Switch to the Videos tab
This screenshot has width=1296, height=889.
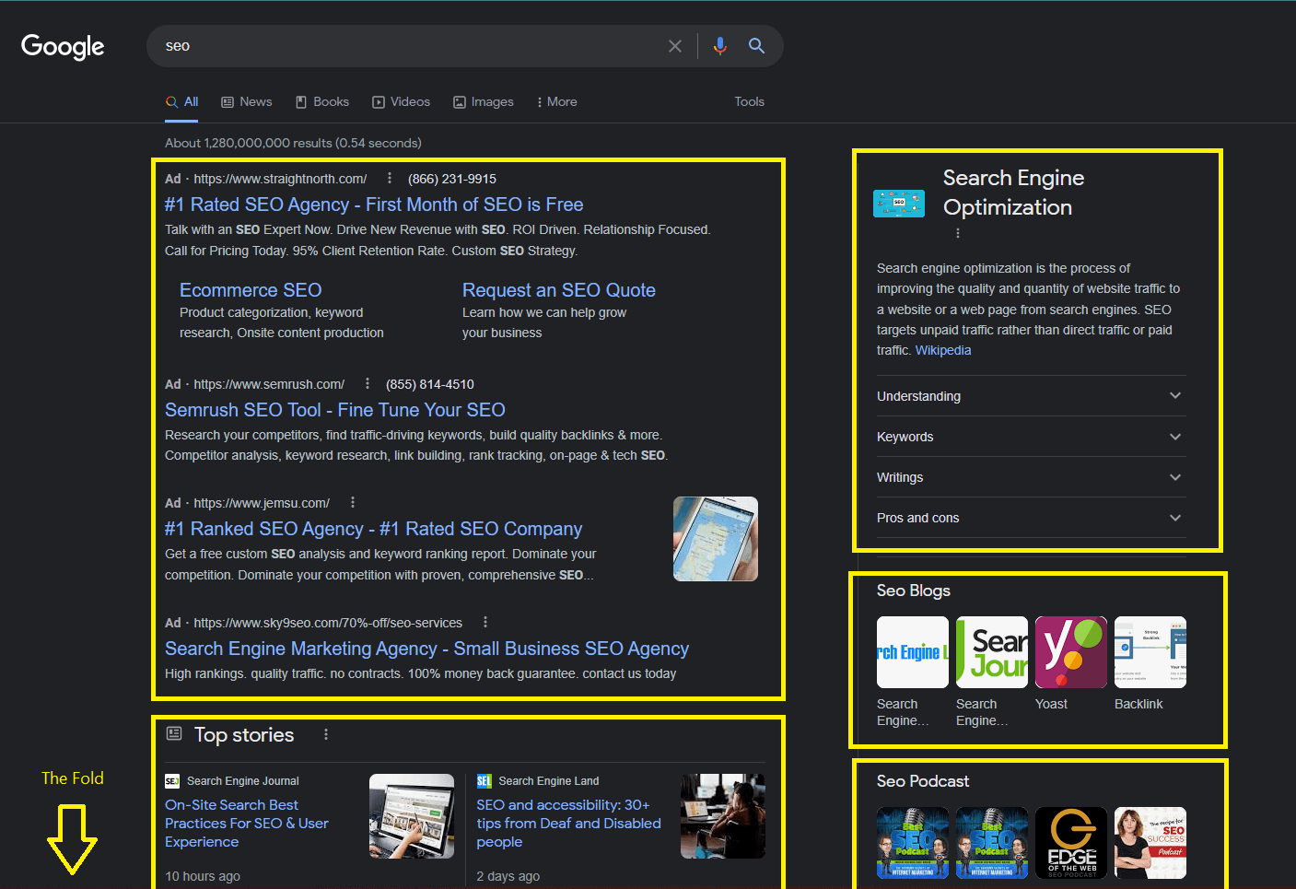(x=402, y=101)
